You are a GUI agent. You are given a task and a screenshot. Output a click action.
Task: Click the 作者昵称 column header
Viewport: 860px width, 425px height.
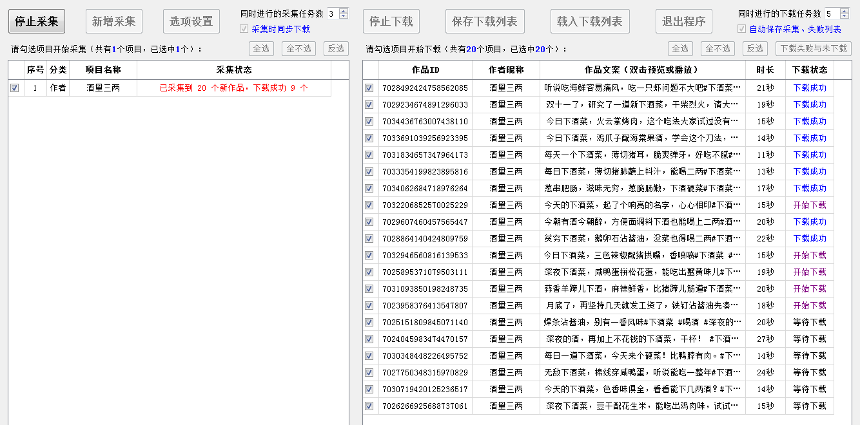pyautogui.click(x=506, y=70)
